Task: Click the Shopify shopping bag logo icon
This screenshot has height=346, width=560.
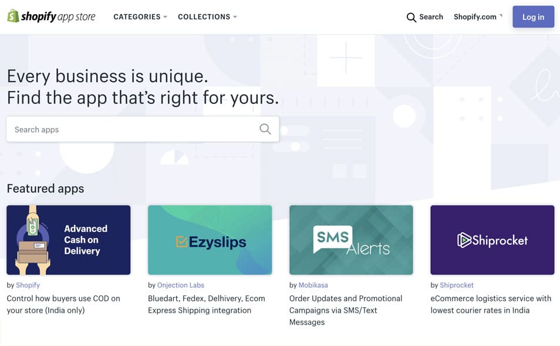Action: click(x=13, y=16)
